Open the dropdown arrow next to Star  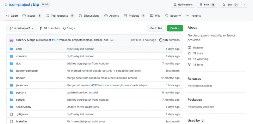pos(244,5)
